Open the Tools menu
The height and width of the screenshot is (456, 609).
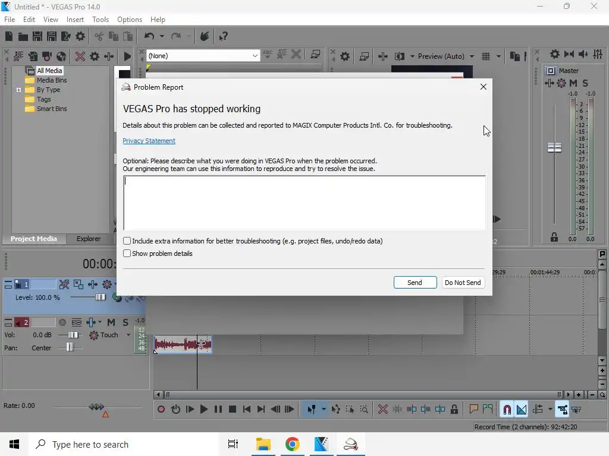[x=100, y=20]
